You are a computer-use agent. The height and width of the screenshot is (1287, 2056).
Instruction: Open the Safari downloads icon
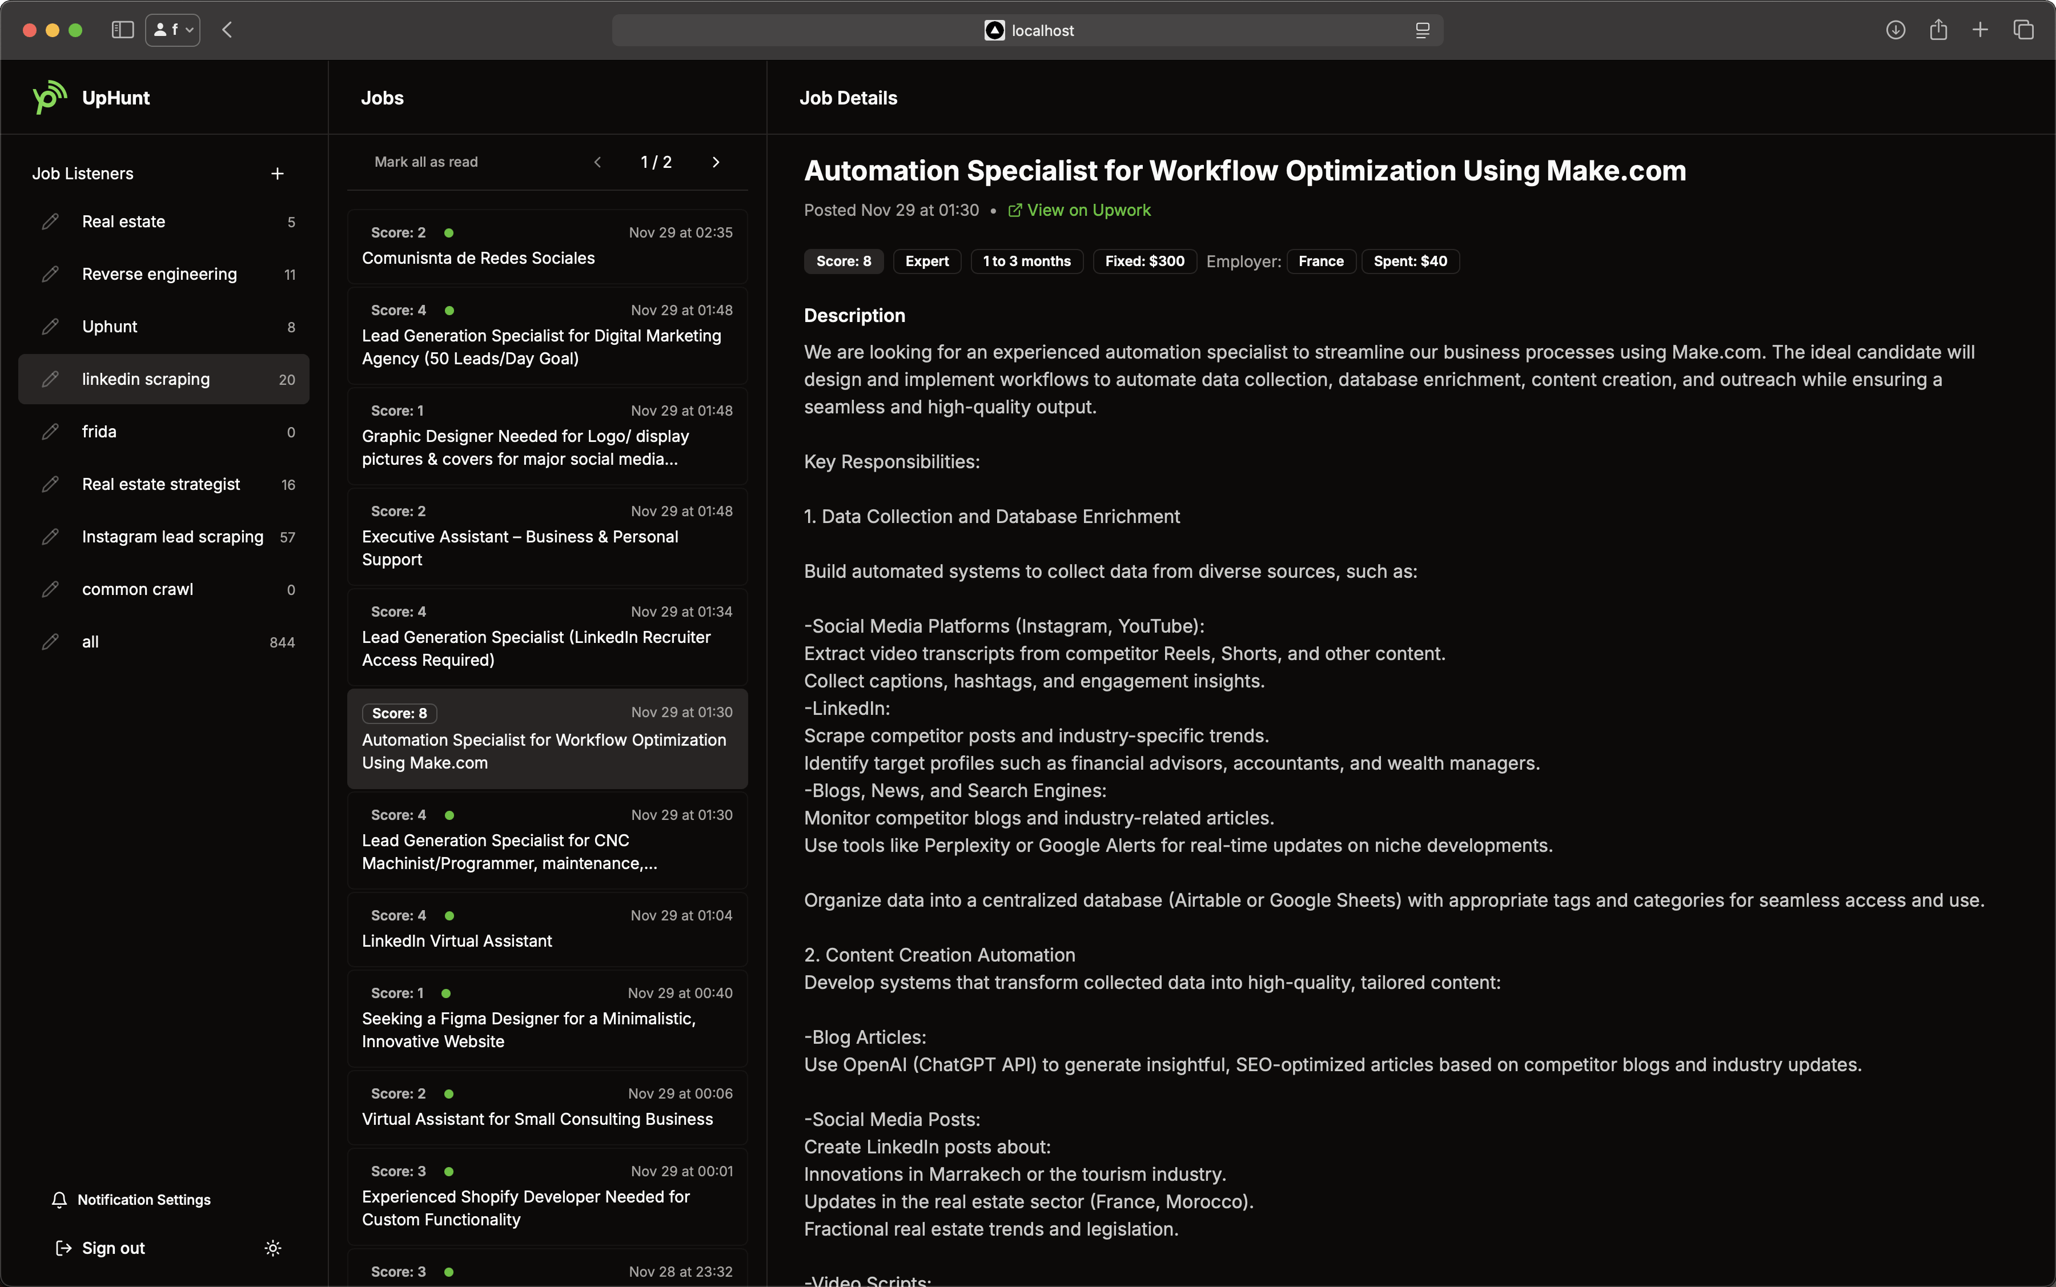pos(1895,30)
